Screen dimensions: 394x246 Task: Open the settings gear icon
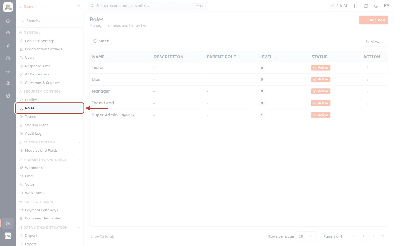tap(8, 223)
